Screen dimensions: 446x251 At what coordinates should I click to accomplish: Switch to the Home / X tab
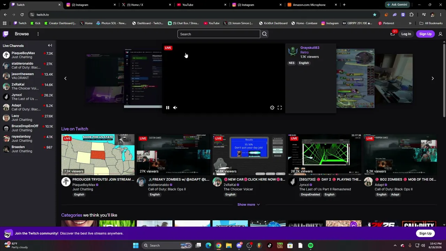point(147,5)
